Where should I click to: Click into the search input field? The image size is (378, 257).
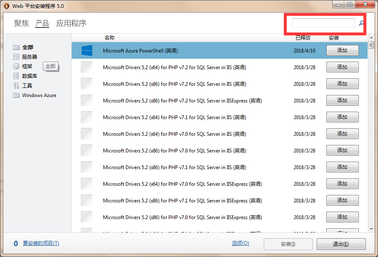click(323, 23)
